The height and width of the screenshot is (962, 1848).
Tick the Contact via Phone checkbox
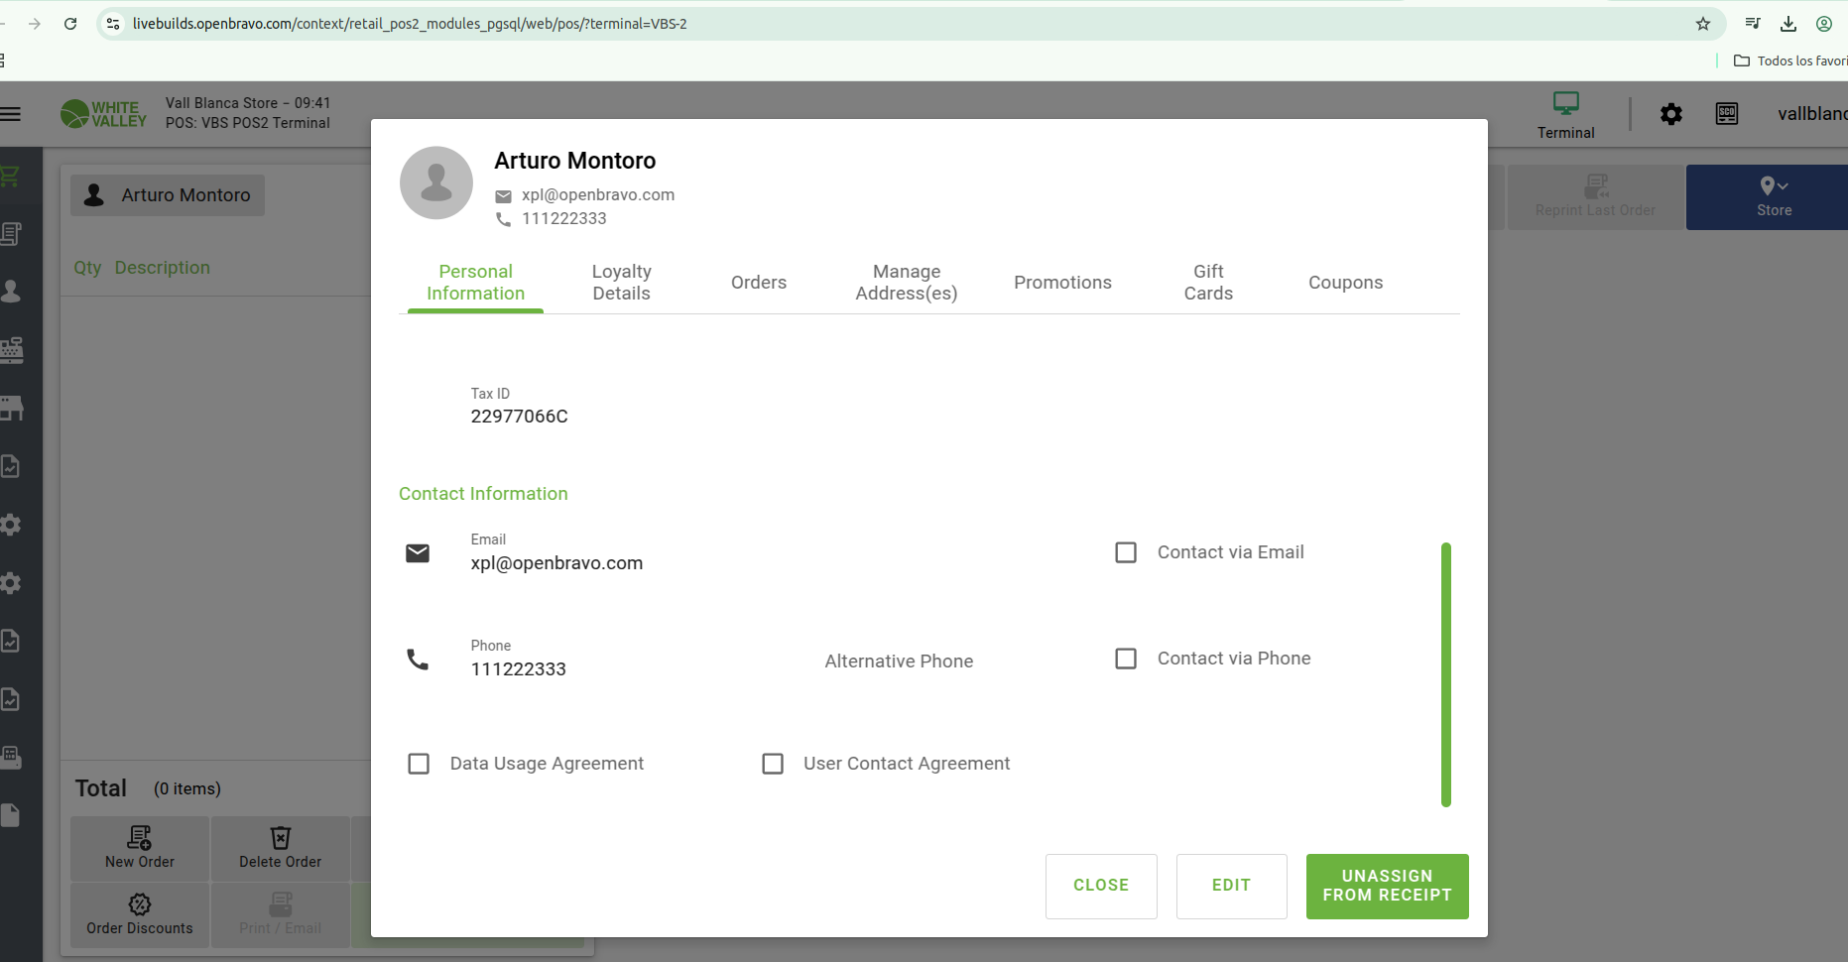1126,659
